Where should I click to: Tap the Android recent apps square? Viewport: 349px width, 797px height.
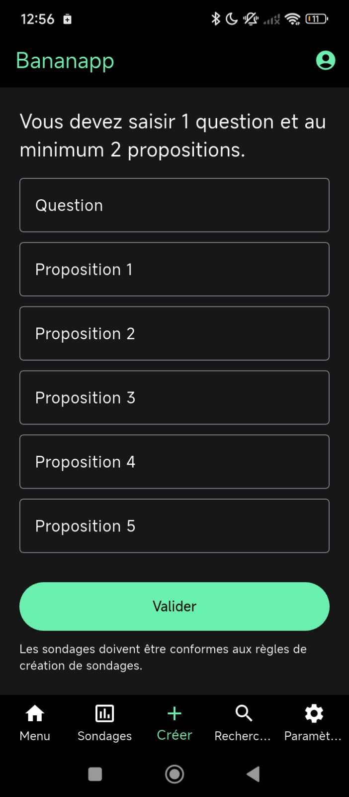click(x=95, y=774)
